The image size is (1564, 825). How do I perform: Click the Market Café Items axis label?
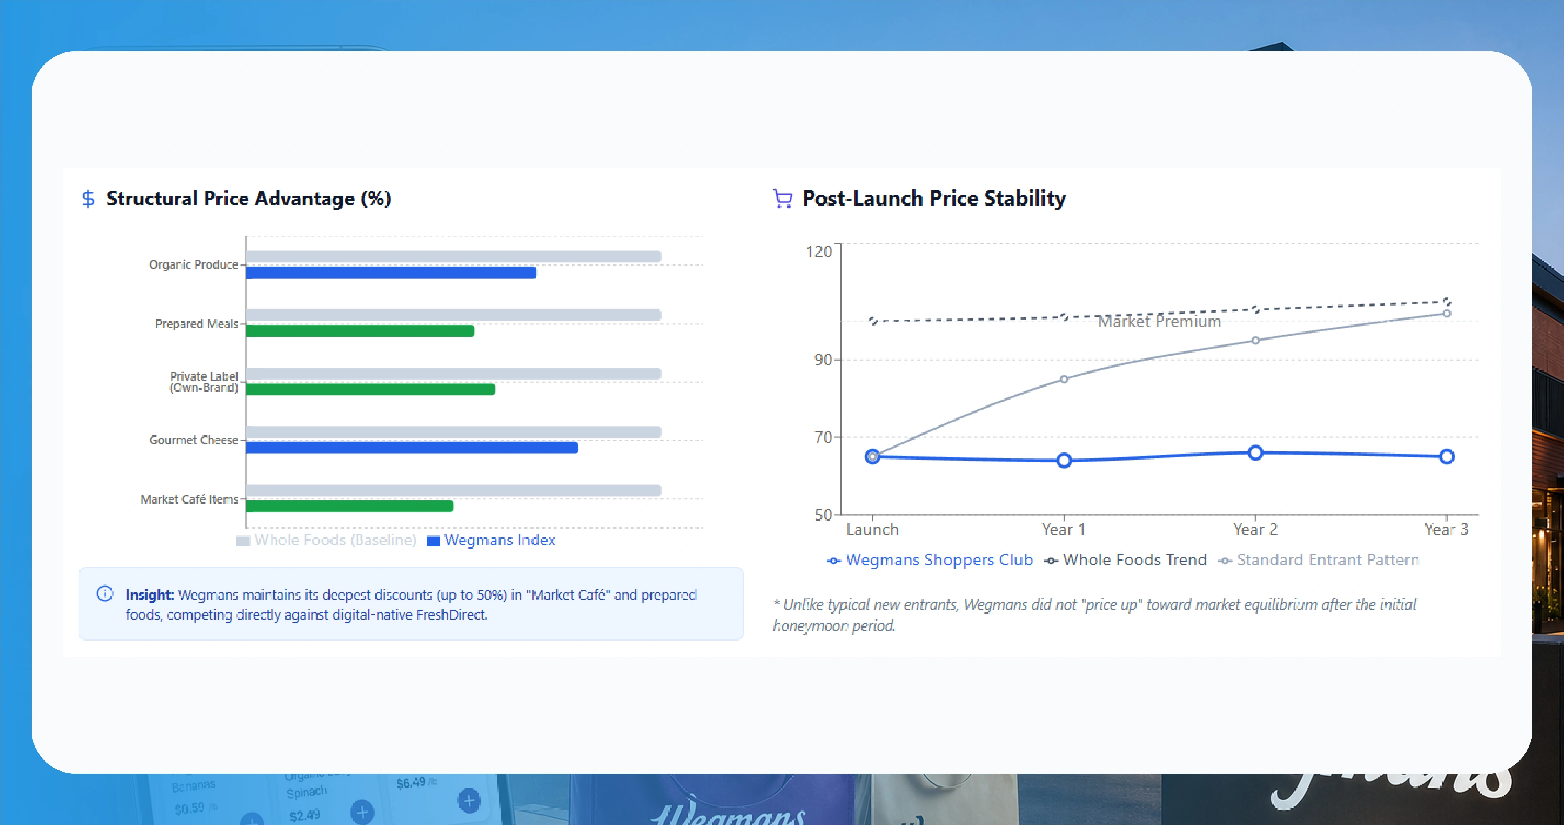189,499
